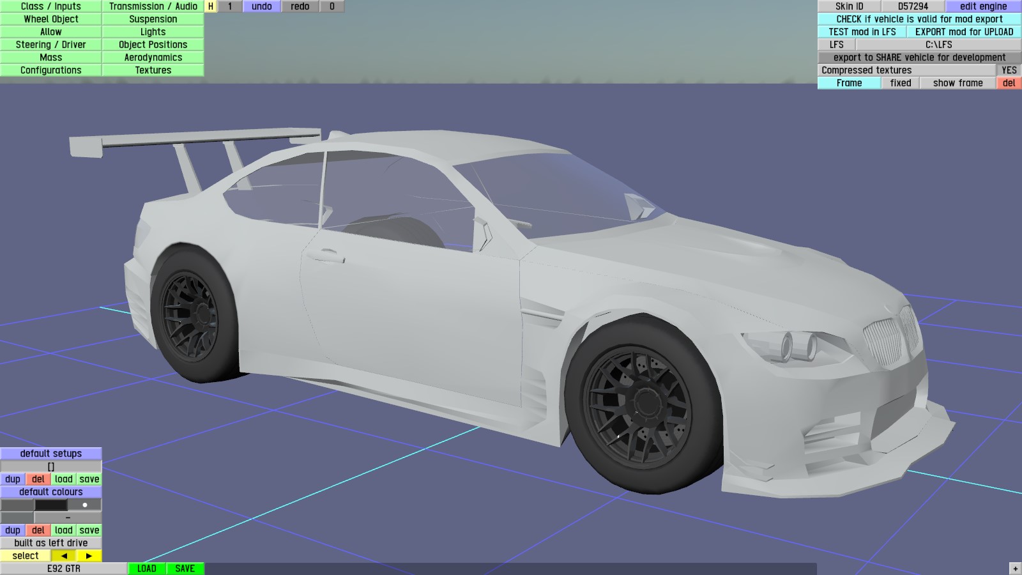The image size is (1022, 575).
Task: Open the Textures settings
Action: pyautogui.click(x=153, y=70)
